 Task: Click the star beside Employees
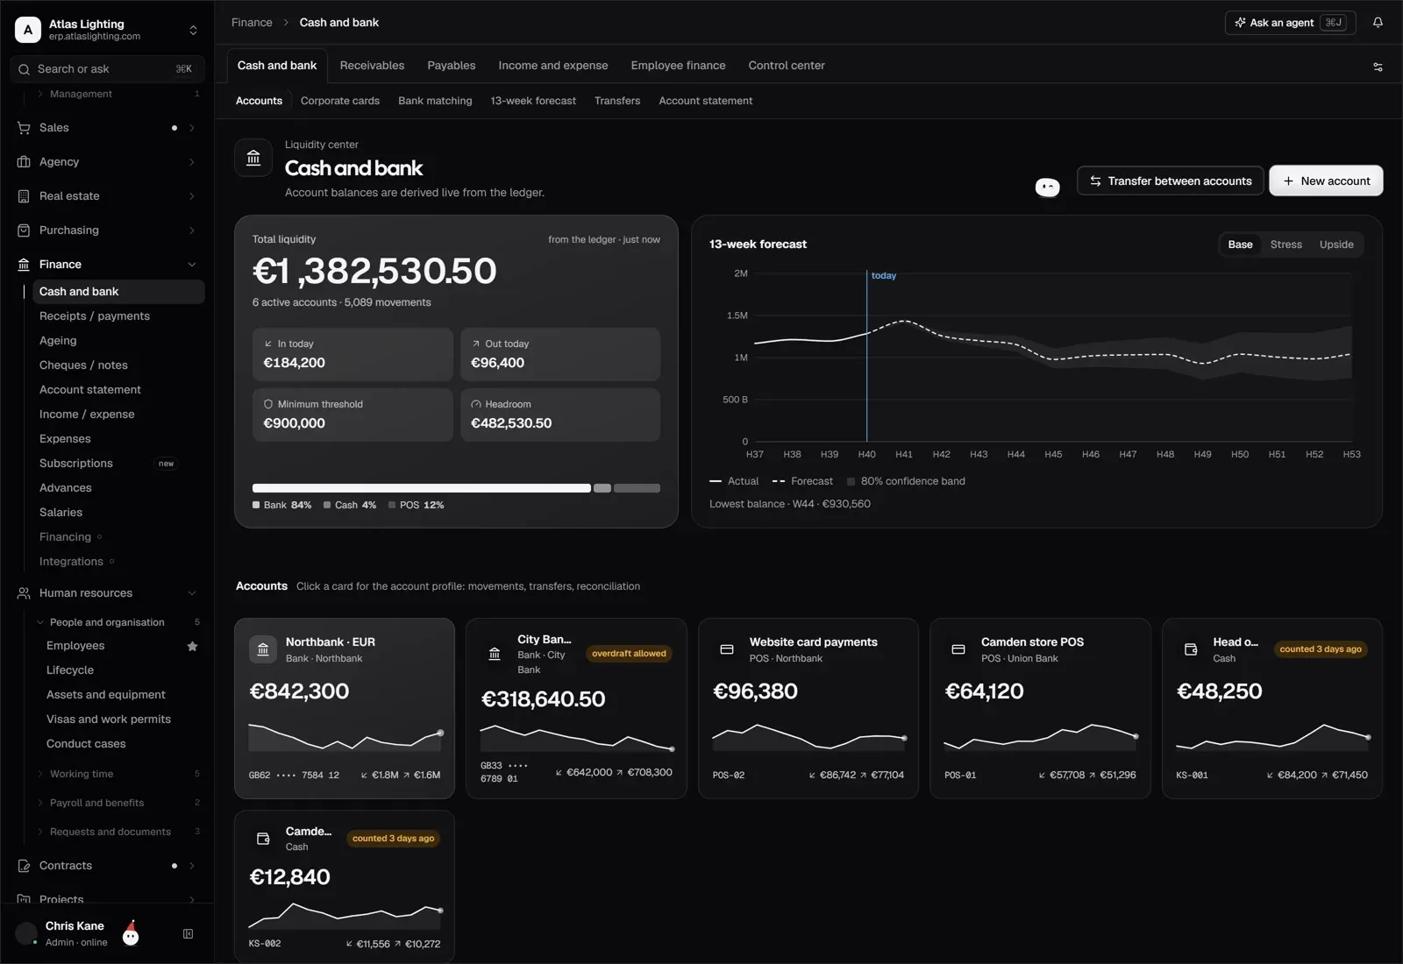[192, 646]
